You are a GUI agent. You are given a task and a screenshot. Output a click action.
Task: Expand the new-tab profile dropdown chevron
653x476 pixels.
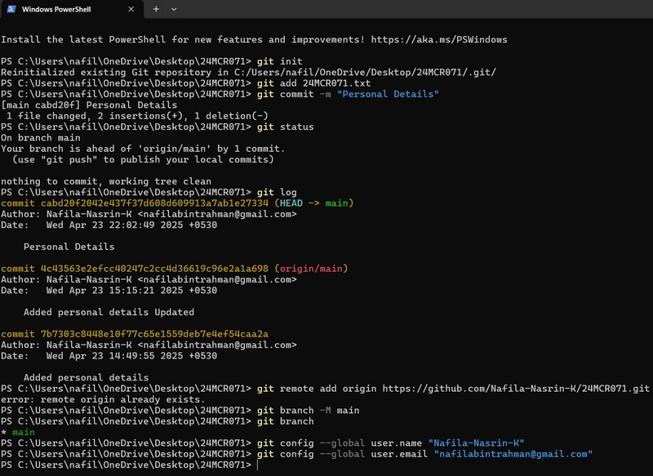[x=174, y=9]
